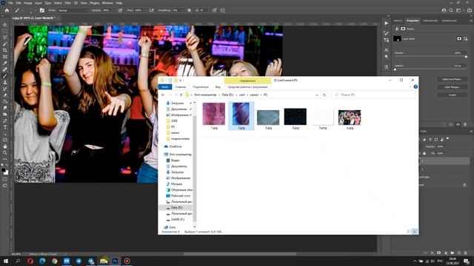Select 4.jpg thumbnail in Explorer window
This screenshot has height=266, width=474.
[296, 119]
